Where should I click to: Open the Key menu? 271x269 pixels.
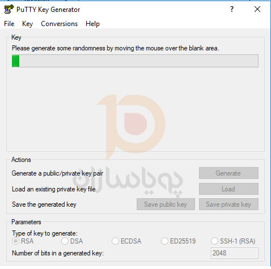pyautogui.click(x=27, y=24)
